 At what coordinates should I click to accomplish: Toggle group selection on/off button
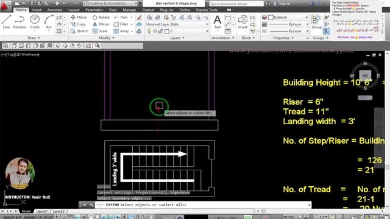tap(327, 31)
